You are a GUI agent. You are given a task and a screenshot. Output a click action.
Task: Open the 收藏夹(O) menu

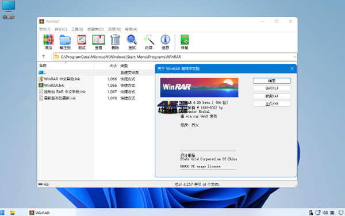tap(95, 29)
